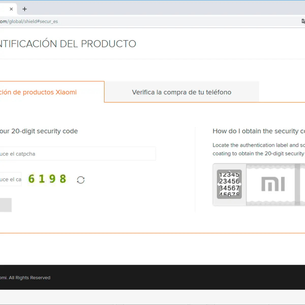Switch to Verifica la compra de tu teléfono tab

tap(181, 92)
